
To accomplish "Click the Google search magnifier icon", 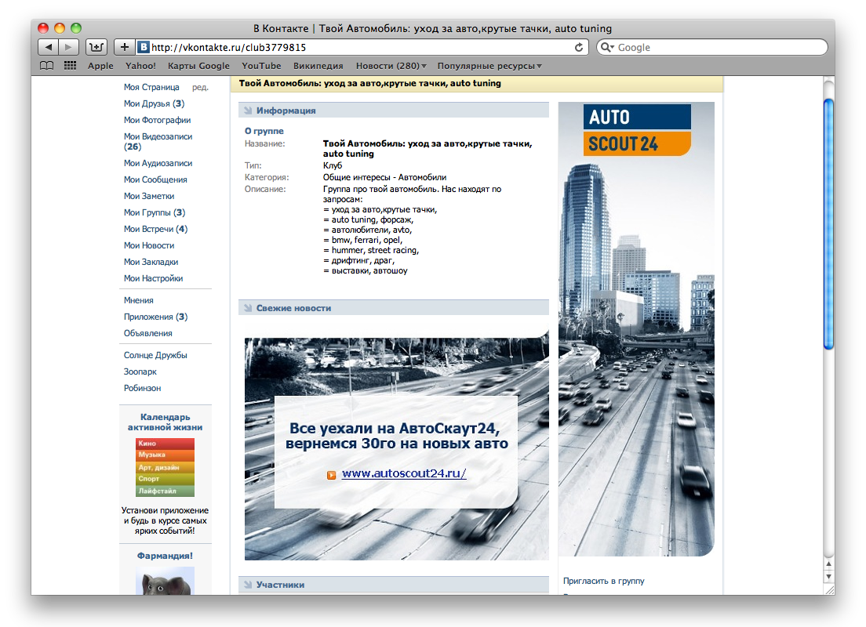I will [606, 47].
